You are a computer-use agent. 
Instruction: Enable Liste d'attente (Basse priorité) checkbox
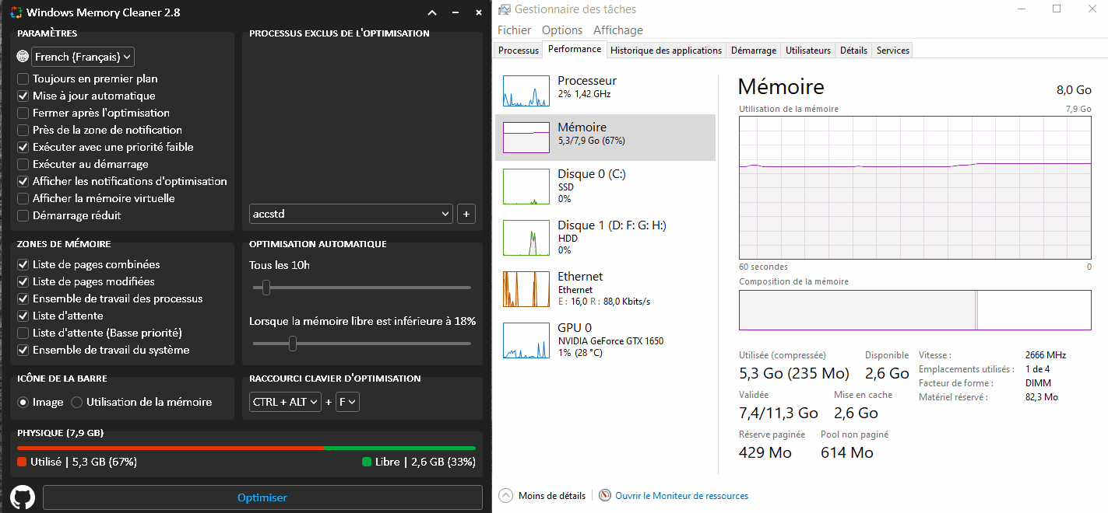[23, 333]
